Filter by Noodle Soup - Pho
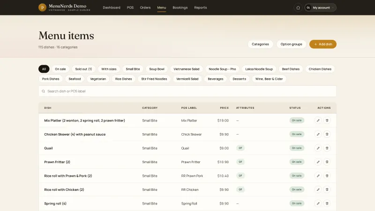 pos(222,69)
